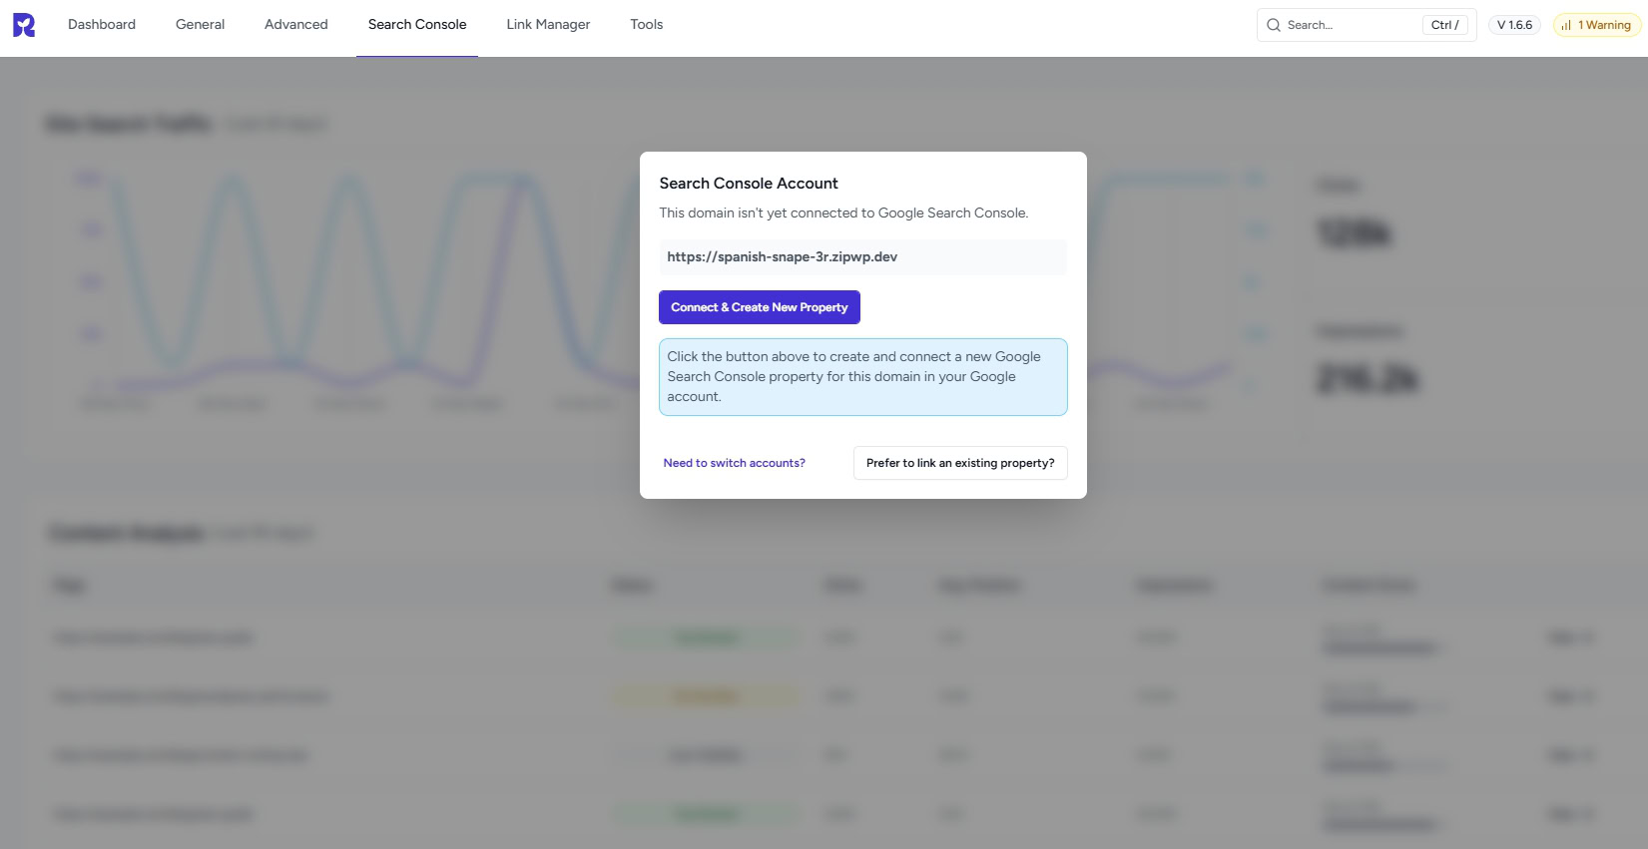Click the V 1.6.6 version badge
This screenshot has width=1648, height=849.
point(1514,25)
